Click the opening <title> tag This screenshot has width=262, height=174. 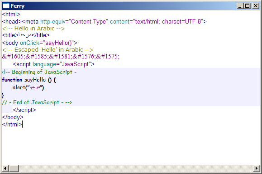pyautogui.click(x=10, y=35)
